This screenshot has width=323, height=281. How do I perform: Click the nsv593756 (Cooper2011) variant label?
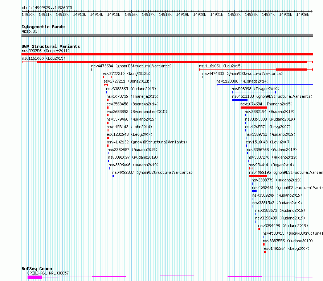[x=46, y=51]
